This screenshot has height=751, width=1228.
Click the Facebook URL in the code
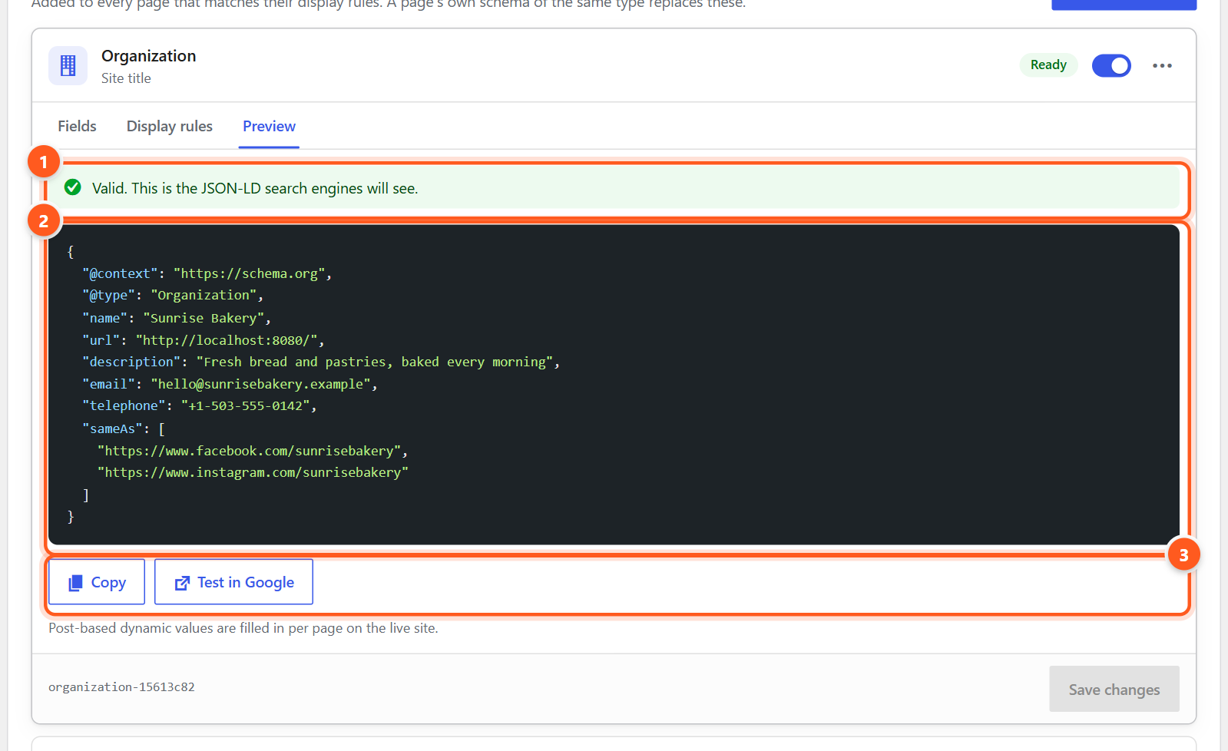253,451
